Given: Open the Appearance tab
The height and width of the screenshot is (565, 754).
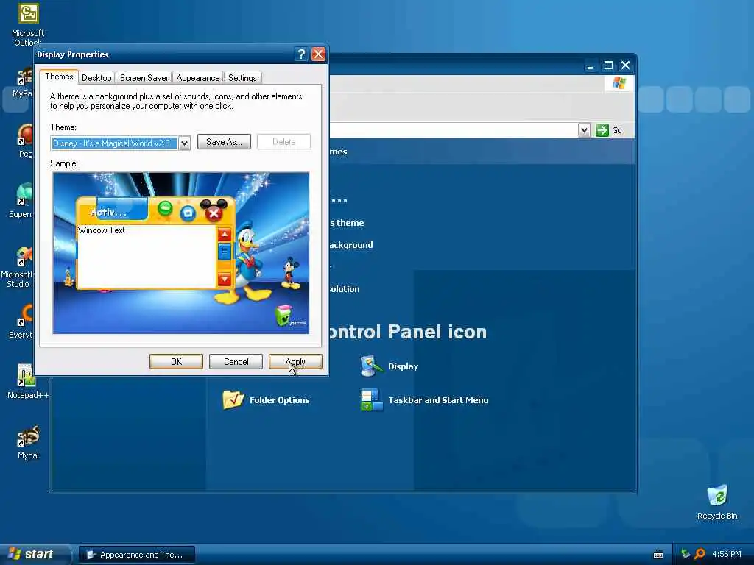Looking at the screenshot, I should pyautogui.click(x=197, y=78).
